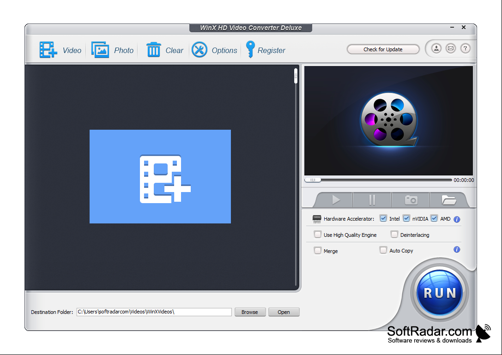Click the Browse button
502x355 pixels.
coord(250,312)
